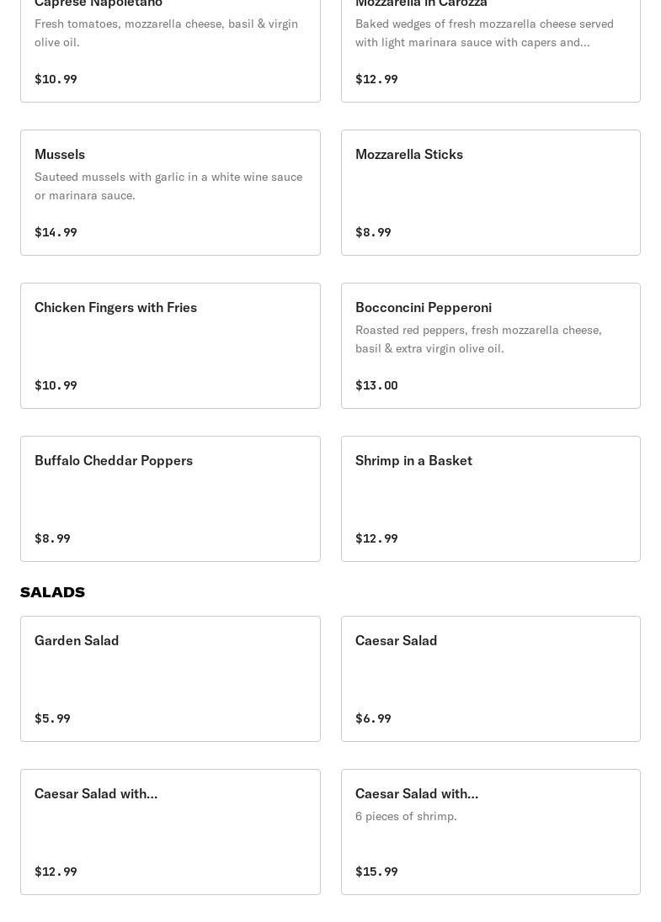Select the Caesar Salad for $6.99
661x922 pixels.
490,679
